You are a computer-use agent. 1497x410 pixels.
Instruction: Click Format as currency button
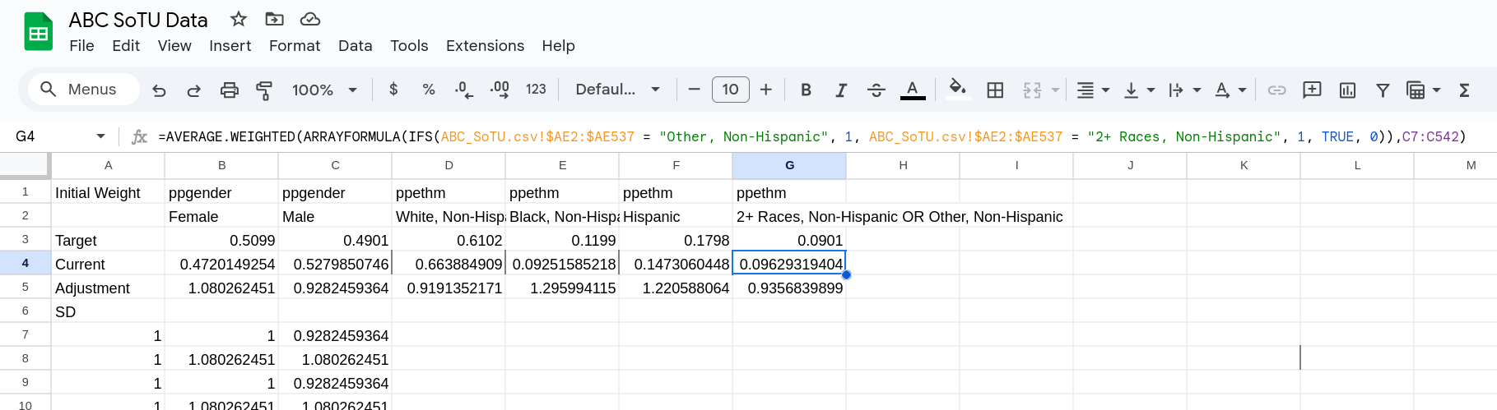[x=393, y=90]
